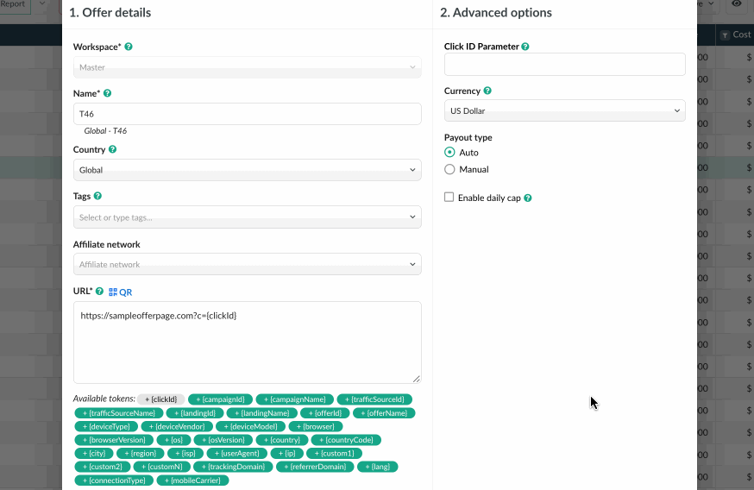Click the Name input field
This screenshot has width=754, height=490.
(x=248, y=114)
